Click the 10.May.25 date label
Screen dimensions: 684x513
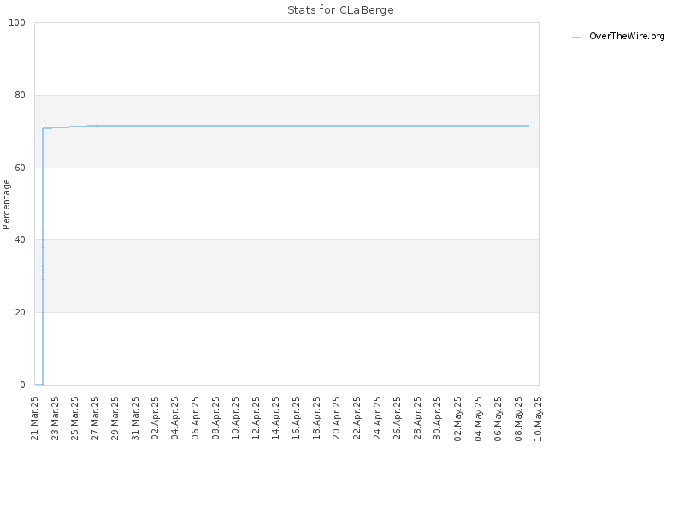(539, 418)
